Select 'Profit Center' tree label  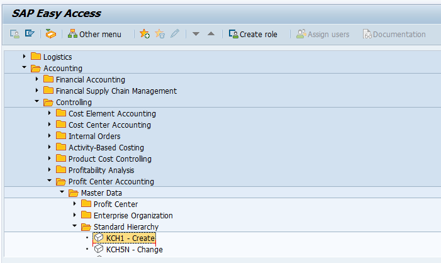pyautogui.click(x=116, y=204)
